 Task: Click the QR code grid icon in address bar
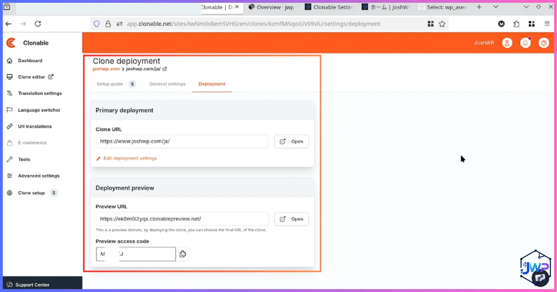[x=430, y=24]
